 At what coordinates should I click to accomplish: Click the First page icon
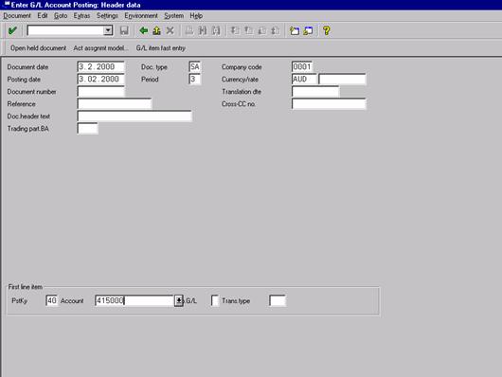click(235, 30)
